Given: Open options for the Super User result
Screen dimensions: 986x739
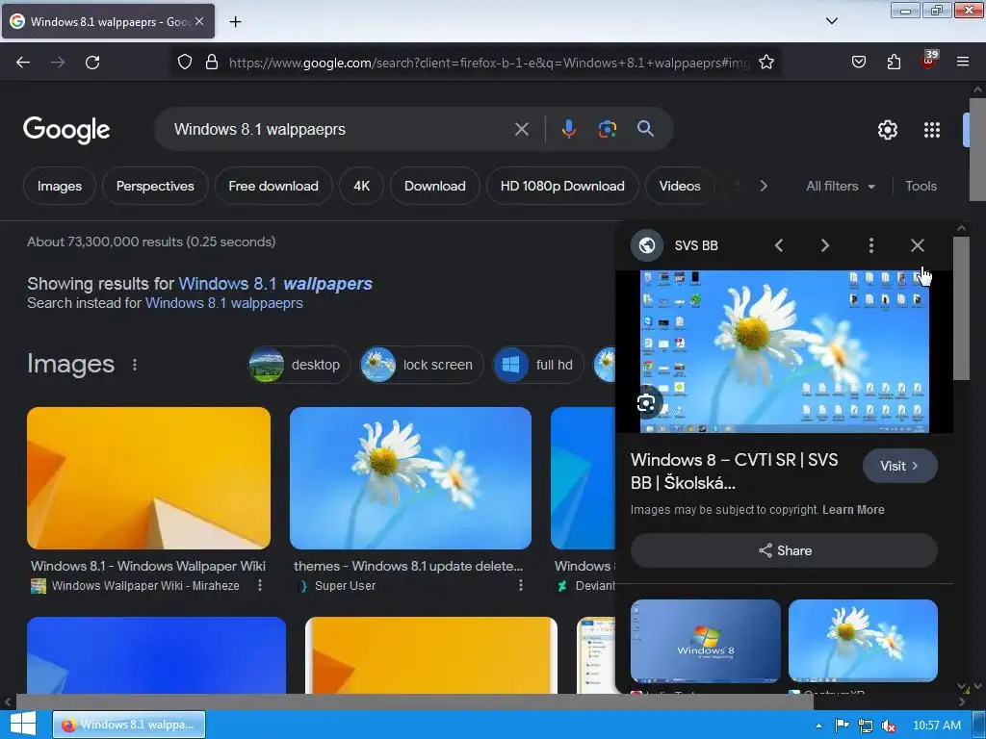Looking at the screenshot, I should [520, 586].
